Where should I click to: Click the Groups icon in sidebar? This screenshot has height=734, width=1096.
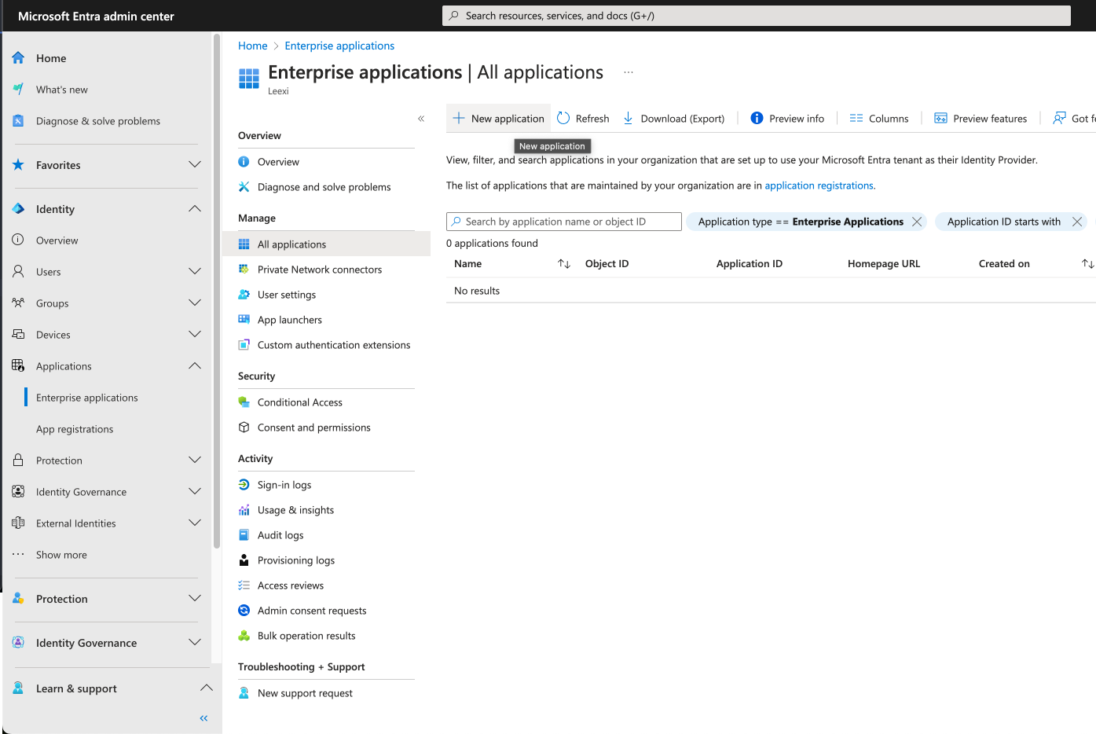pyautogui.click(x=18, y=303)
